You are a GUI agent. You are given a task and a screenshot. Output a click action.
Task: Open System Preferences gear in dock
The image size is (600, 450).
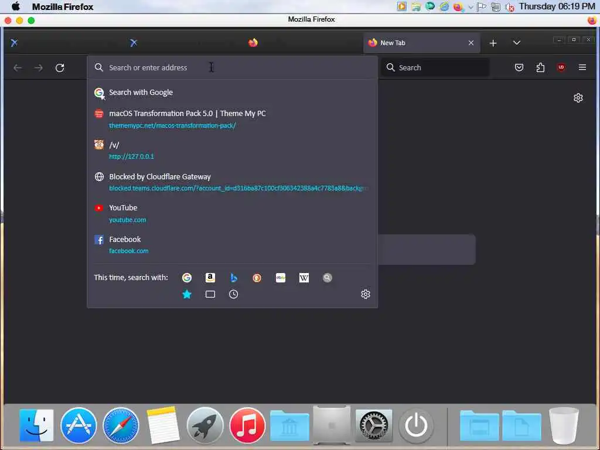pos(374,425)
